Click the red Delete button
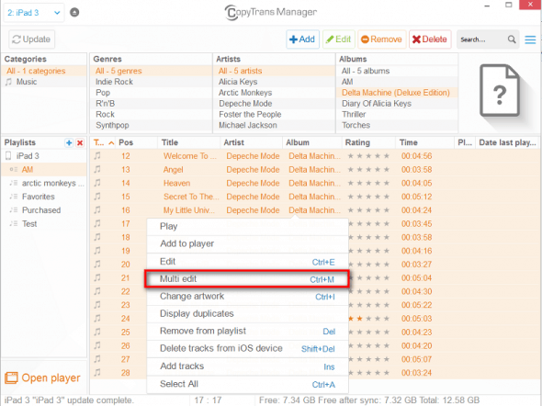This screenshot has width=542, height=406. [430, 39]
